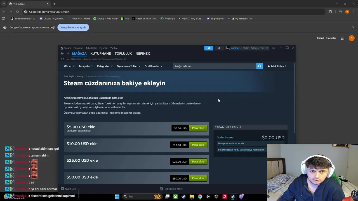This screenshot has height=201, width=358.
Task: Open Gmail link on Google page
Action: pos(320,38)
